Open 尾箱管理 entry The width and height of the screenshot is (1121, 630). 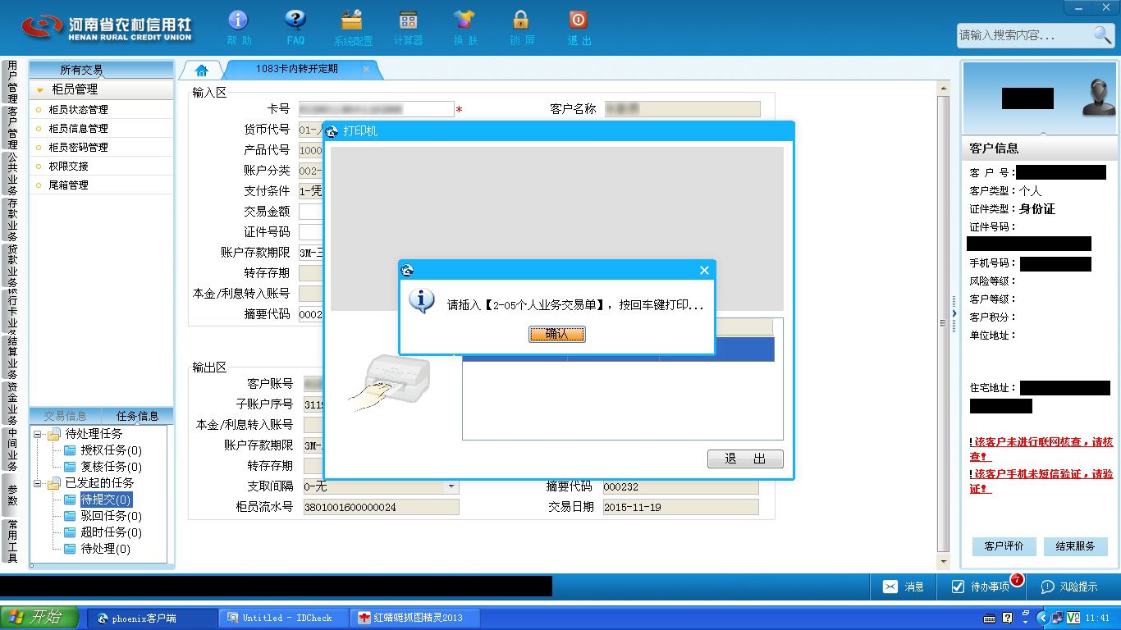coord(68,185)
